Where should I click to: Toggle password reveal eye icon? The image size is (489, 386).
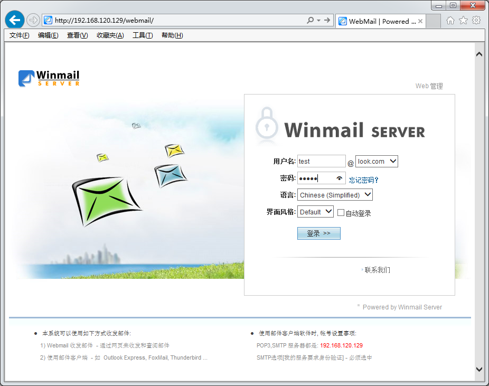coord(340,178)
